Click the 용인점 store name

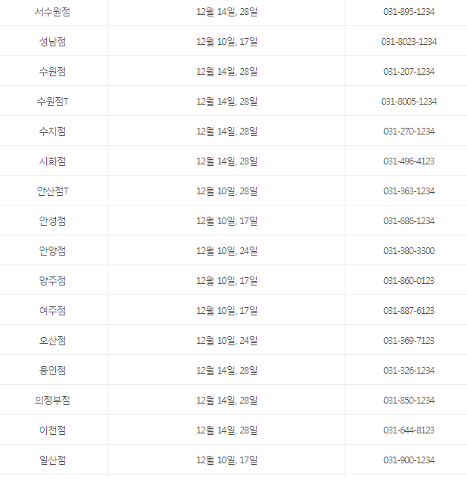click(52, 371)
